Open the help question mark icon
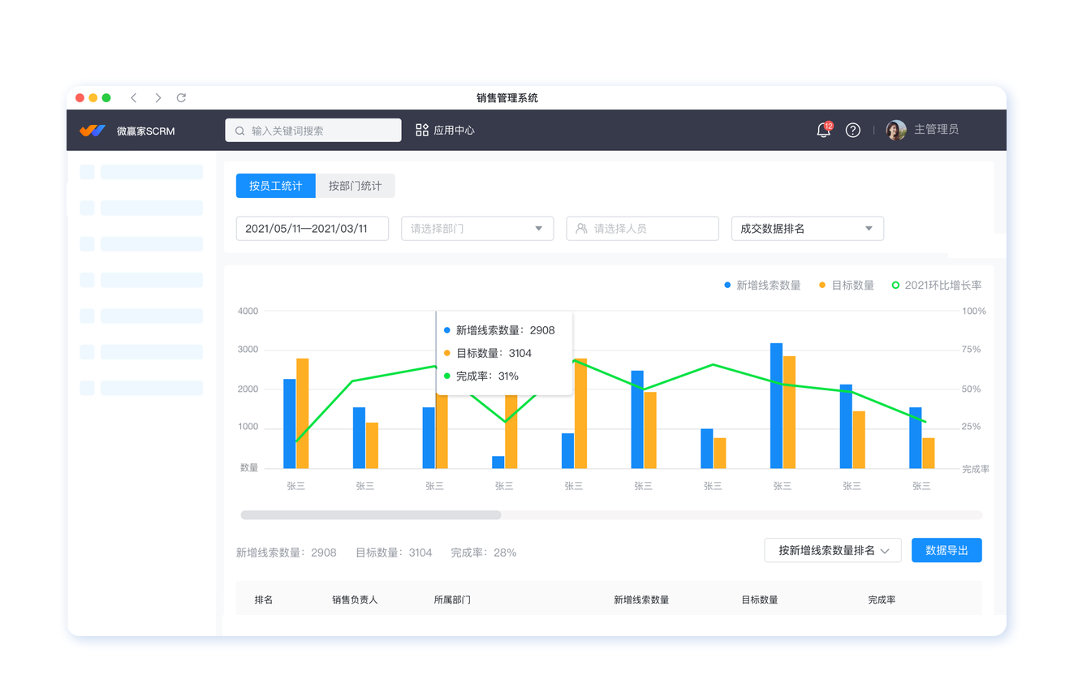This screenshot has height=688, width=1091. pos(853,130)
